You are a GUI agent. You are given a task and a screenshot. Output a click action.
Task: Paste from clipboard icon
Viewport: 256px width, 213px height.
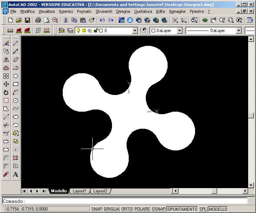83,20
